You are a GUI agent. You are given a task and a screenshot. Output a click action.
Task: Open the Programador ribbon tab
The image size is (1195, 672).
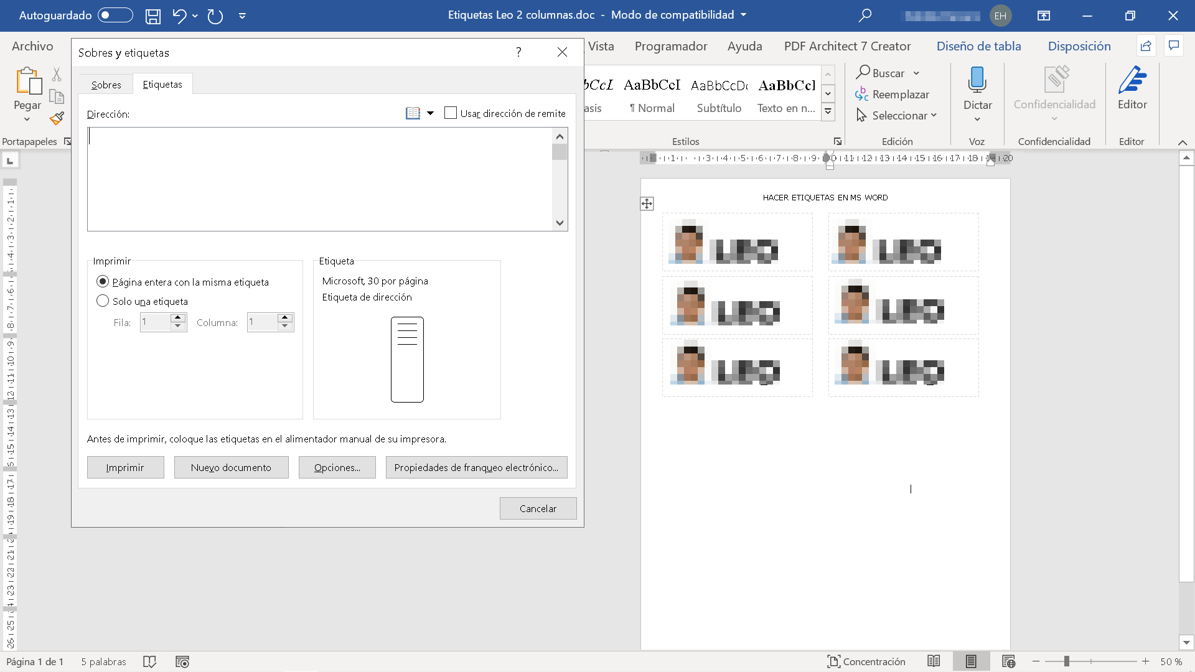click(x=670, y=46)
